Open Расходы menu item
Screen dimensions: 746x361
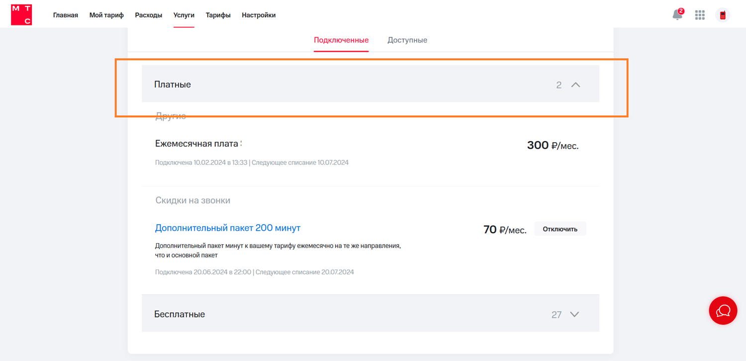coord(149,15)
